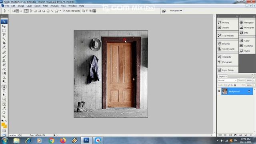The height and width of the screenshot is (144, 256).
Task: Toggle lock all in Layers panel
Action: (x=235, y=85)
